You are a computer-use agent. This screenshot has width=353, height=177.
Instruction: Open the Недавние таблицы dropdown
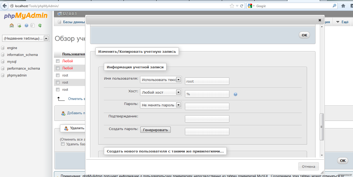click(26, 38)
